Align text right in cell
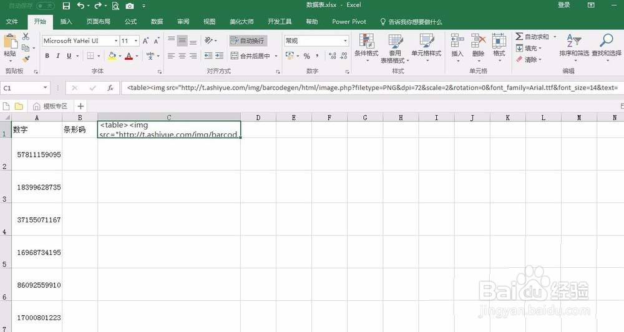The width and height of the screenshot is (624, 332). coord(193,56)
